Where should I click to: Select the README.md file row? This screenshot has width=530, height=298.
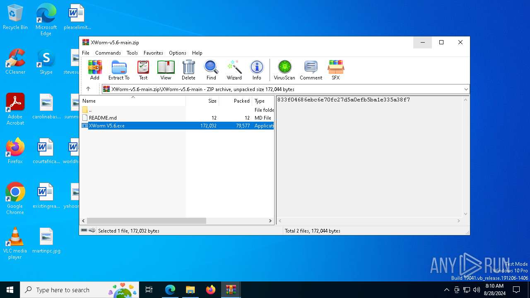[x=177, y=118]
